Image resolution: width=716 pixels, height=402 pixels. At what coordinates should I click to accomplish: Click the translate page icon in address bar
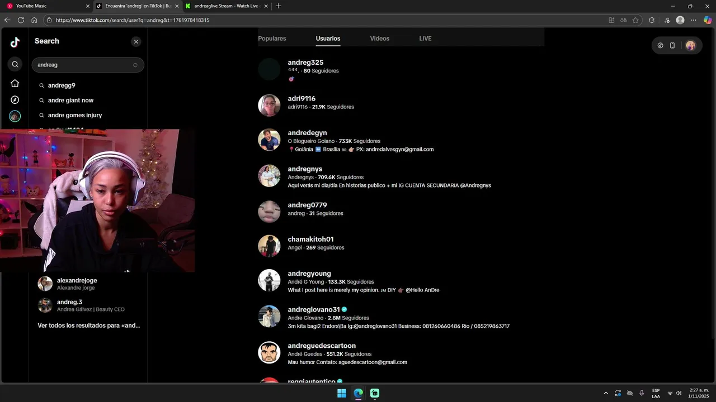click(x=623, y=20)
